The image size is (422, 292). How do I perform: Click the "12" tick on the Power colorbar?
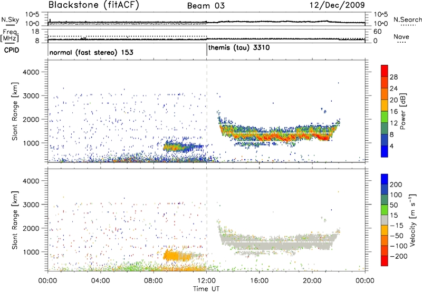point(394,123)
